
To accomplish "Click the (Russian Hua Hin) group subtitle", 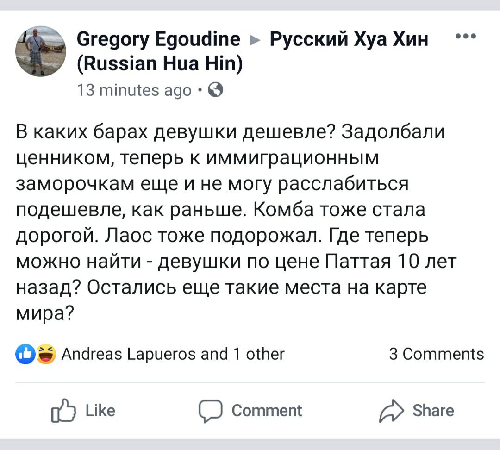I will pyautogui.click(x=159, y=62).
